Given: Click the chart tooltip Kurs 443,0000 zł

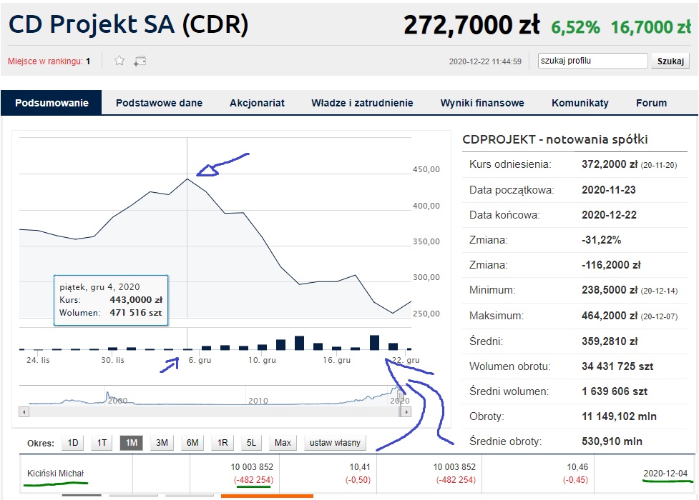Looking at the screenshot, I should [136, 300].
